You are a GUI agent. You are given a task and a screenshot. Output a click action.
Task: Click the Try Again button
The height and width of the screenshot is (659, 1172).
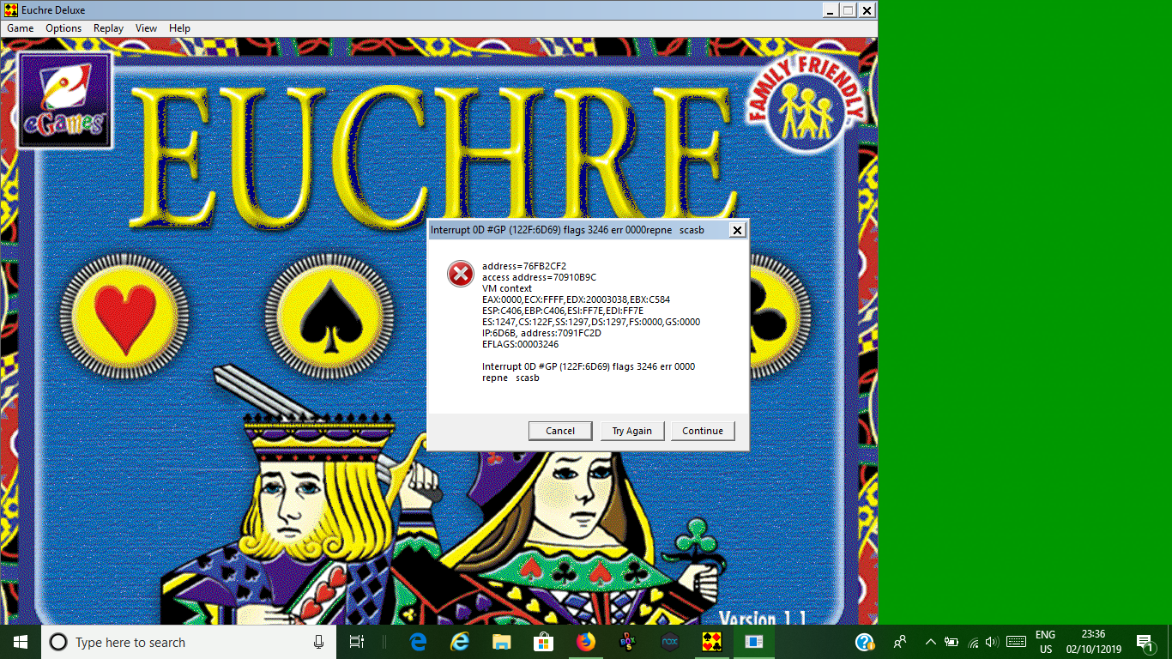(x=631, y=431)
